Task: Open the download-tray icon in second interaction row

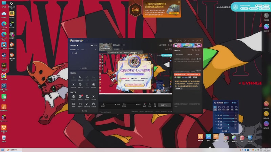Action: pyautogui.click(x=74, y=85)
